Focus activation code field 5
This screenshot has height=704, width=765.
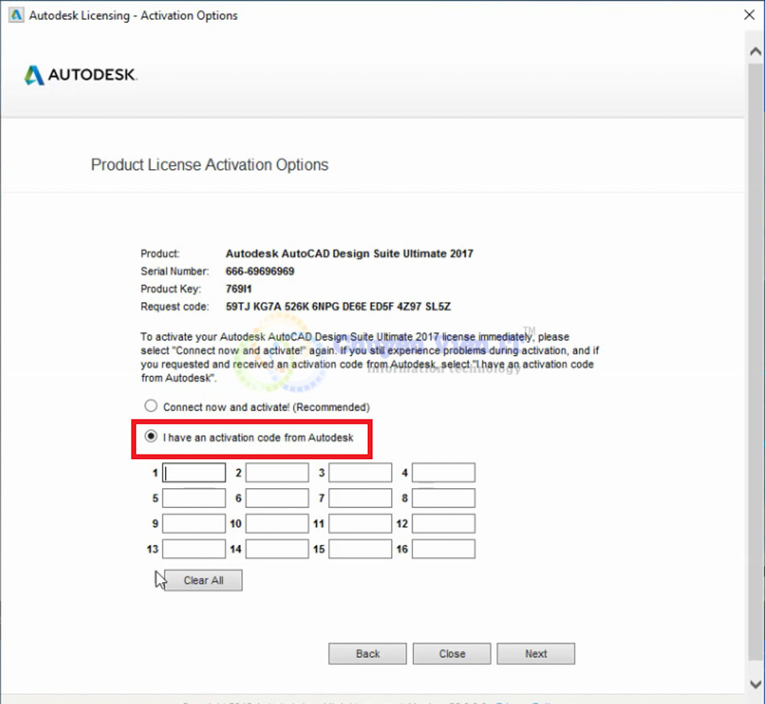coord(194,498)
